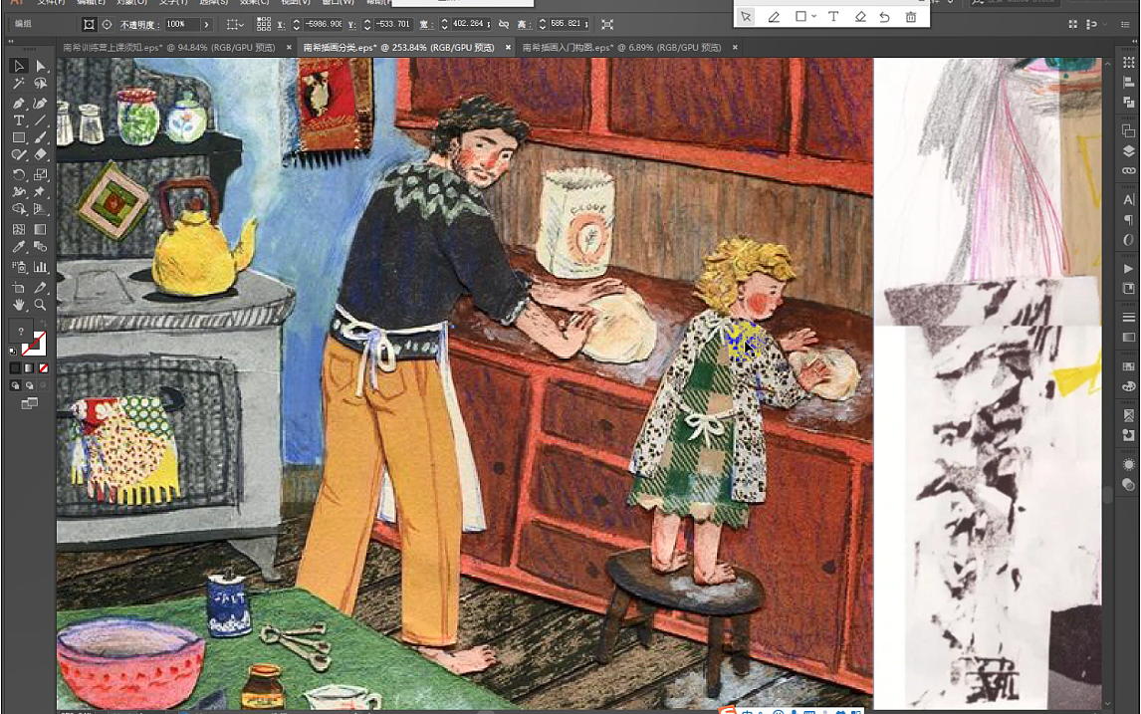
Task: Close the 南希训练营上课须知.eps tab
Action: point(289,48)
